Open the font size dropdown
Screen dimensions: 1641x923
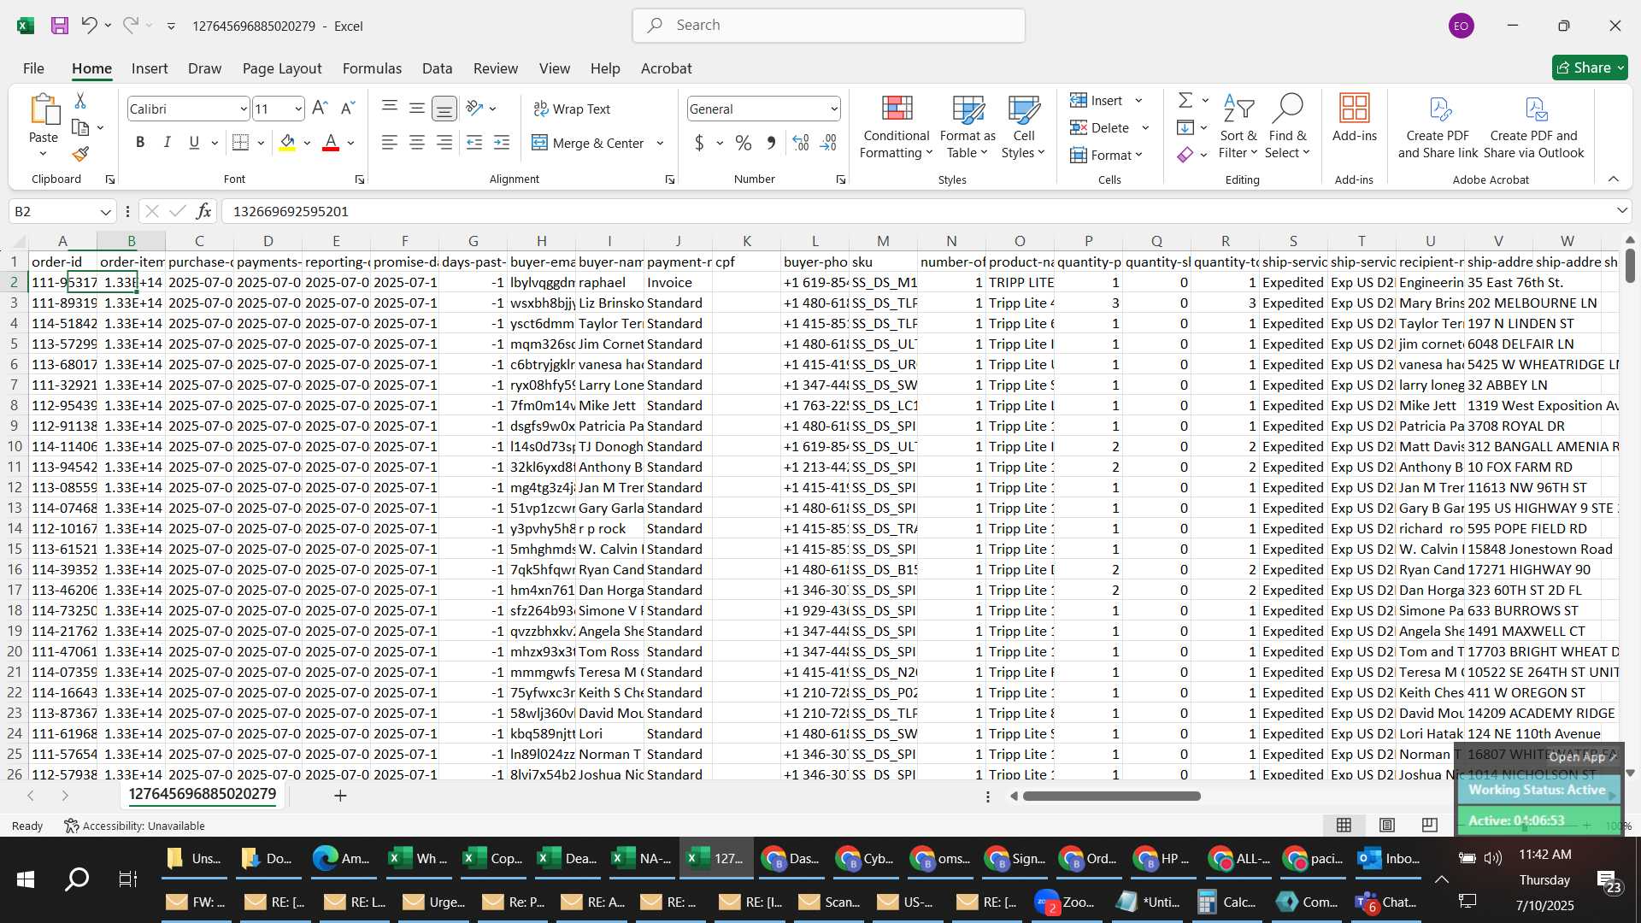[298, 109]
